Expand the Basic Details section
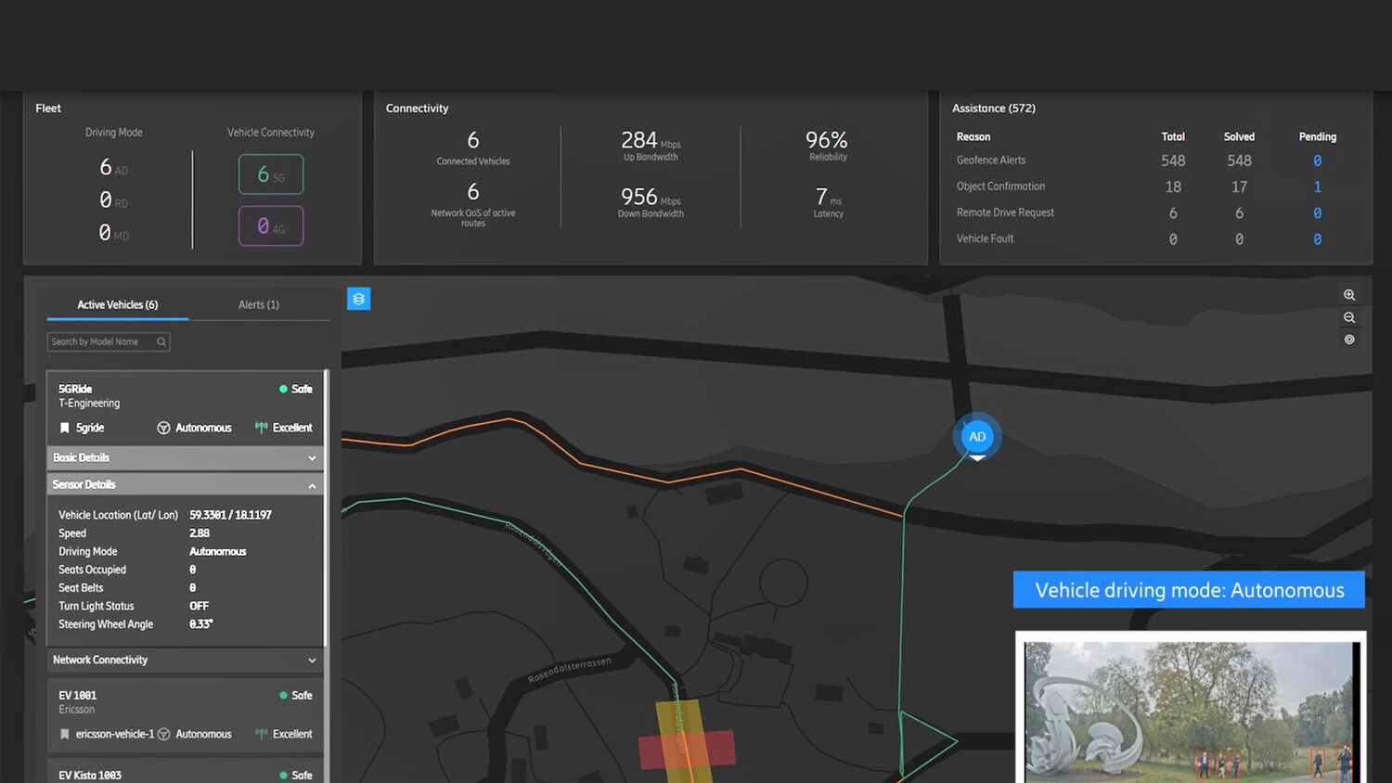Viewport: 1392px width, 783px height. click(x=185, y=458)
